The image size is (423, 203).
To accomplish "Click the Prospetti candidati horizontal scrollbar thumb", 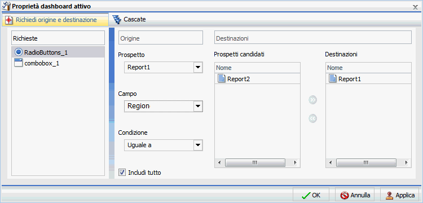I will coord(255,162).
